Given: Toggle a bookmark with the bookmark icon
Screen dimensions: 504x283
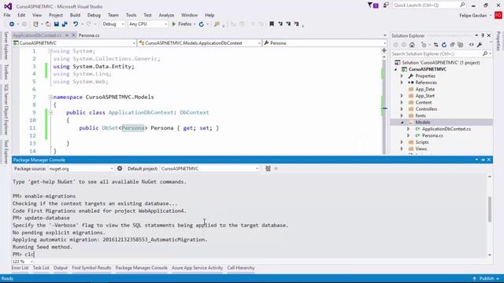Looking at the screenshot, I should pyautogui.click(x=272, y=24).
